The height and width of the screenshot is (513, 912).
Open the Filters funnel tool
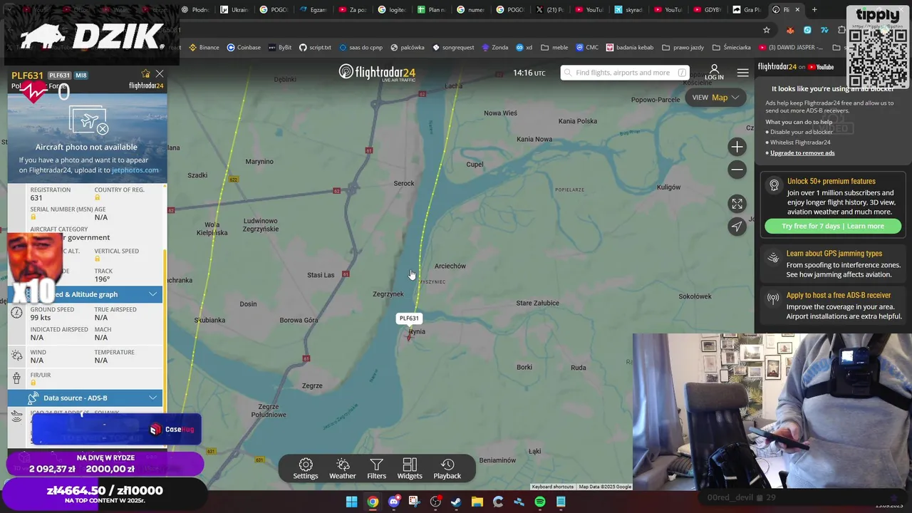click(376, 469)
